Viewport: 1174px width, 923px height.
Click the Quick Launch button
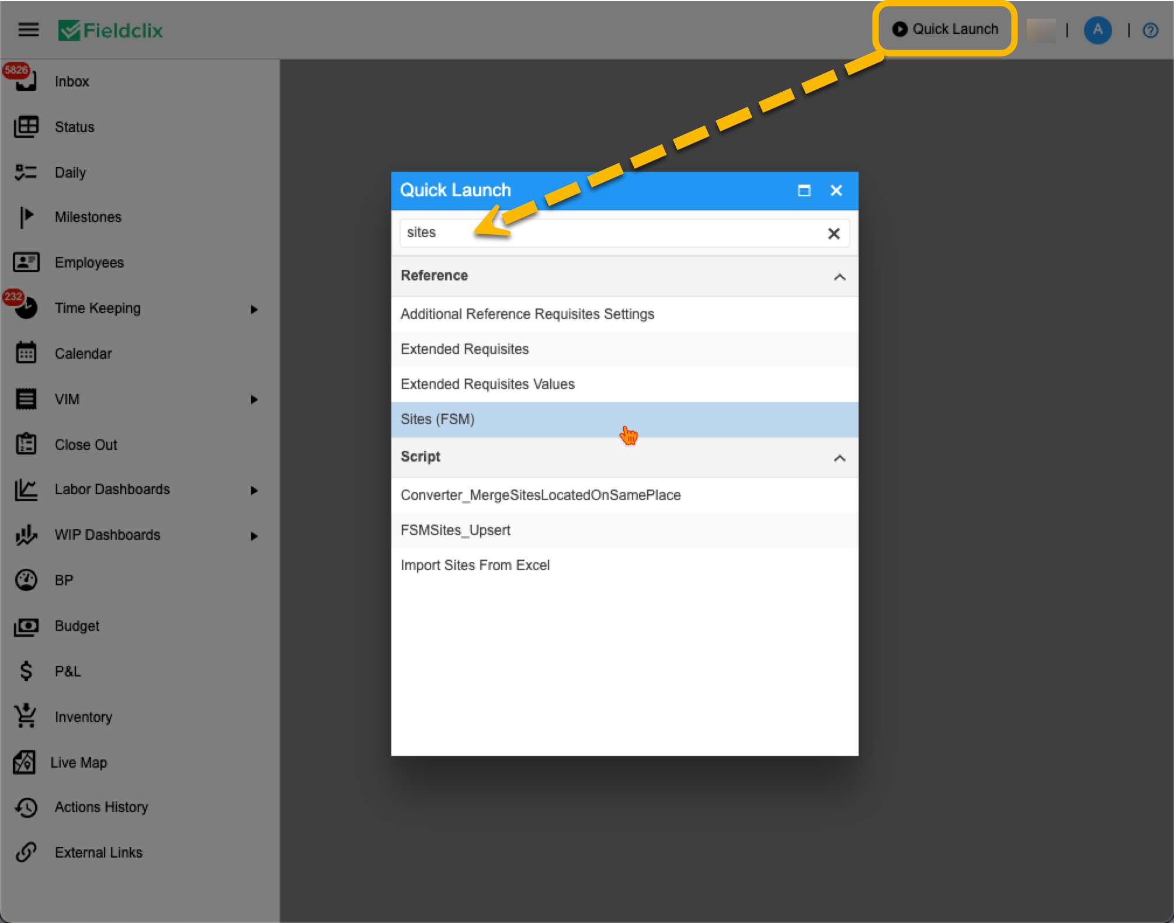click(945, 29)
